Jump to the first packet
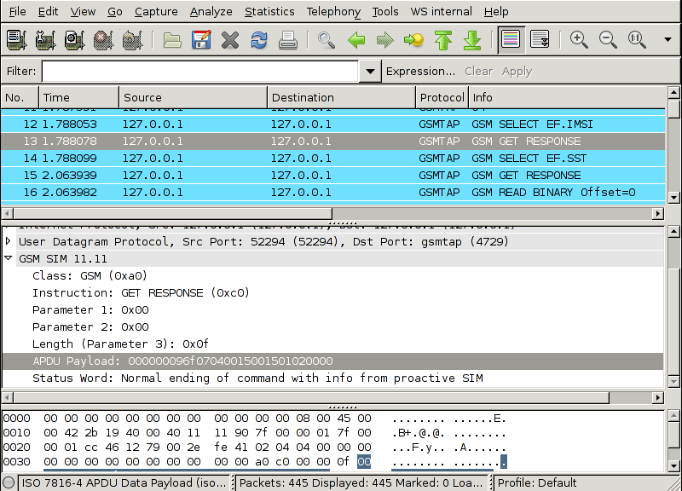The image size is (682, 491). tap(442, 40)
